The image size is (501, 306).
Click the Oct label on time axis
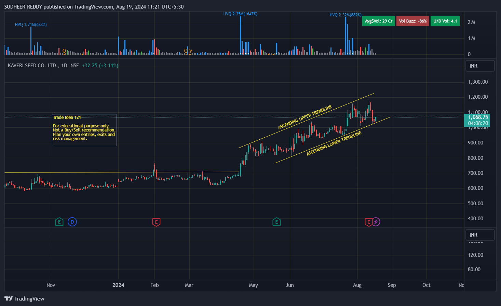pos(426,285)
